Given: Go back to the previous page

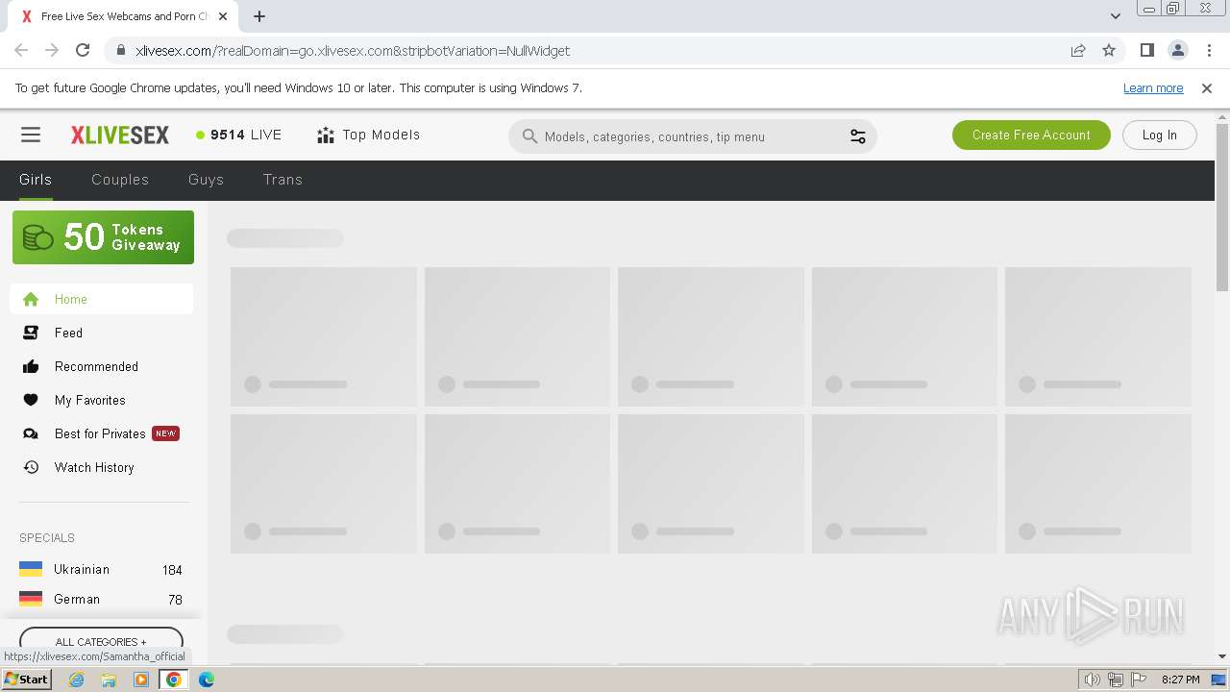Looking at the screenshot, I should [21, 50].
